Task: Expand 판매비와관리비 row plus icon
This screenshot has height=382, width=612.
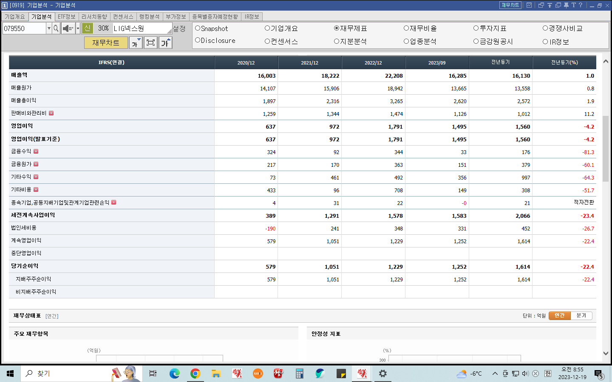Action: tap(51, 113)
